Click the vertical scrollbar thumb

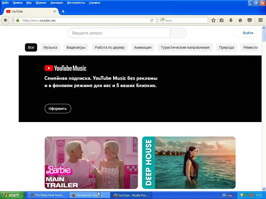tap(264, 35)
